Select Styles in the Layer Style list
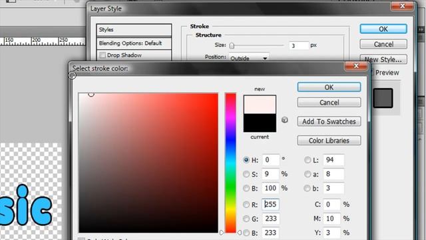Screen dimensions: 426x240 click(134, 29)
